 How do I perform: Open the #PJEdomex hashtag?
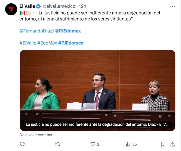pyautogui.click(x=71, y=43)
